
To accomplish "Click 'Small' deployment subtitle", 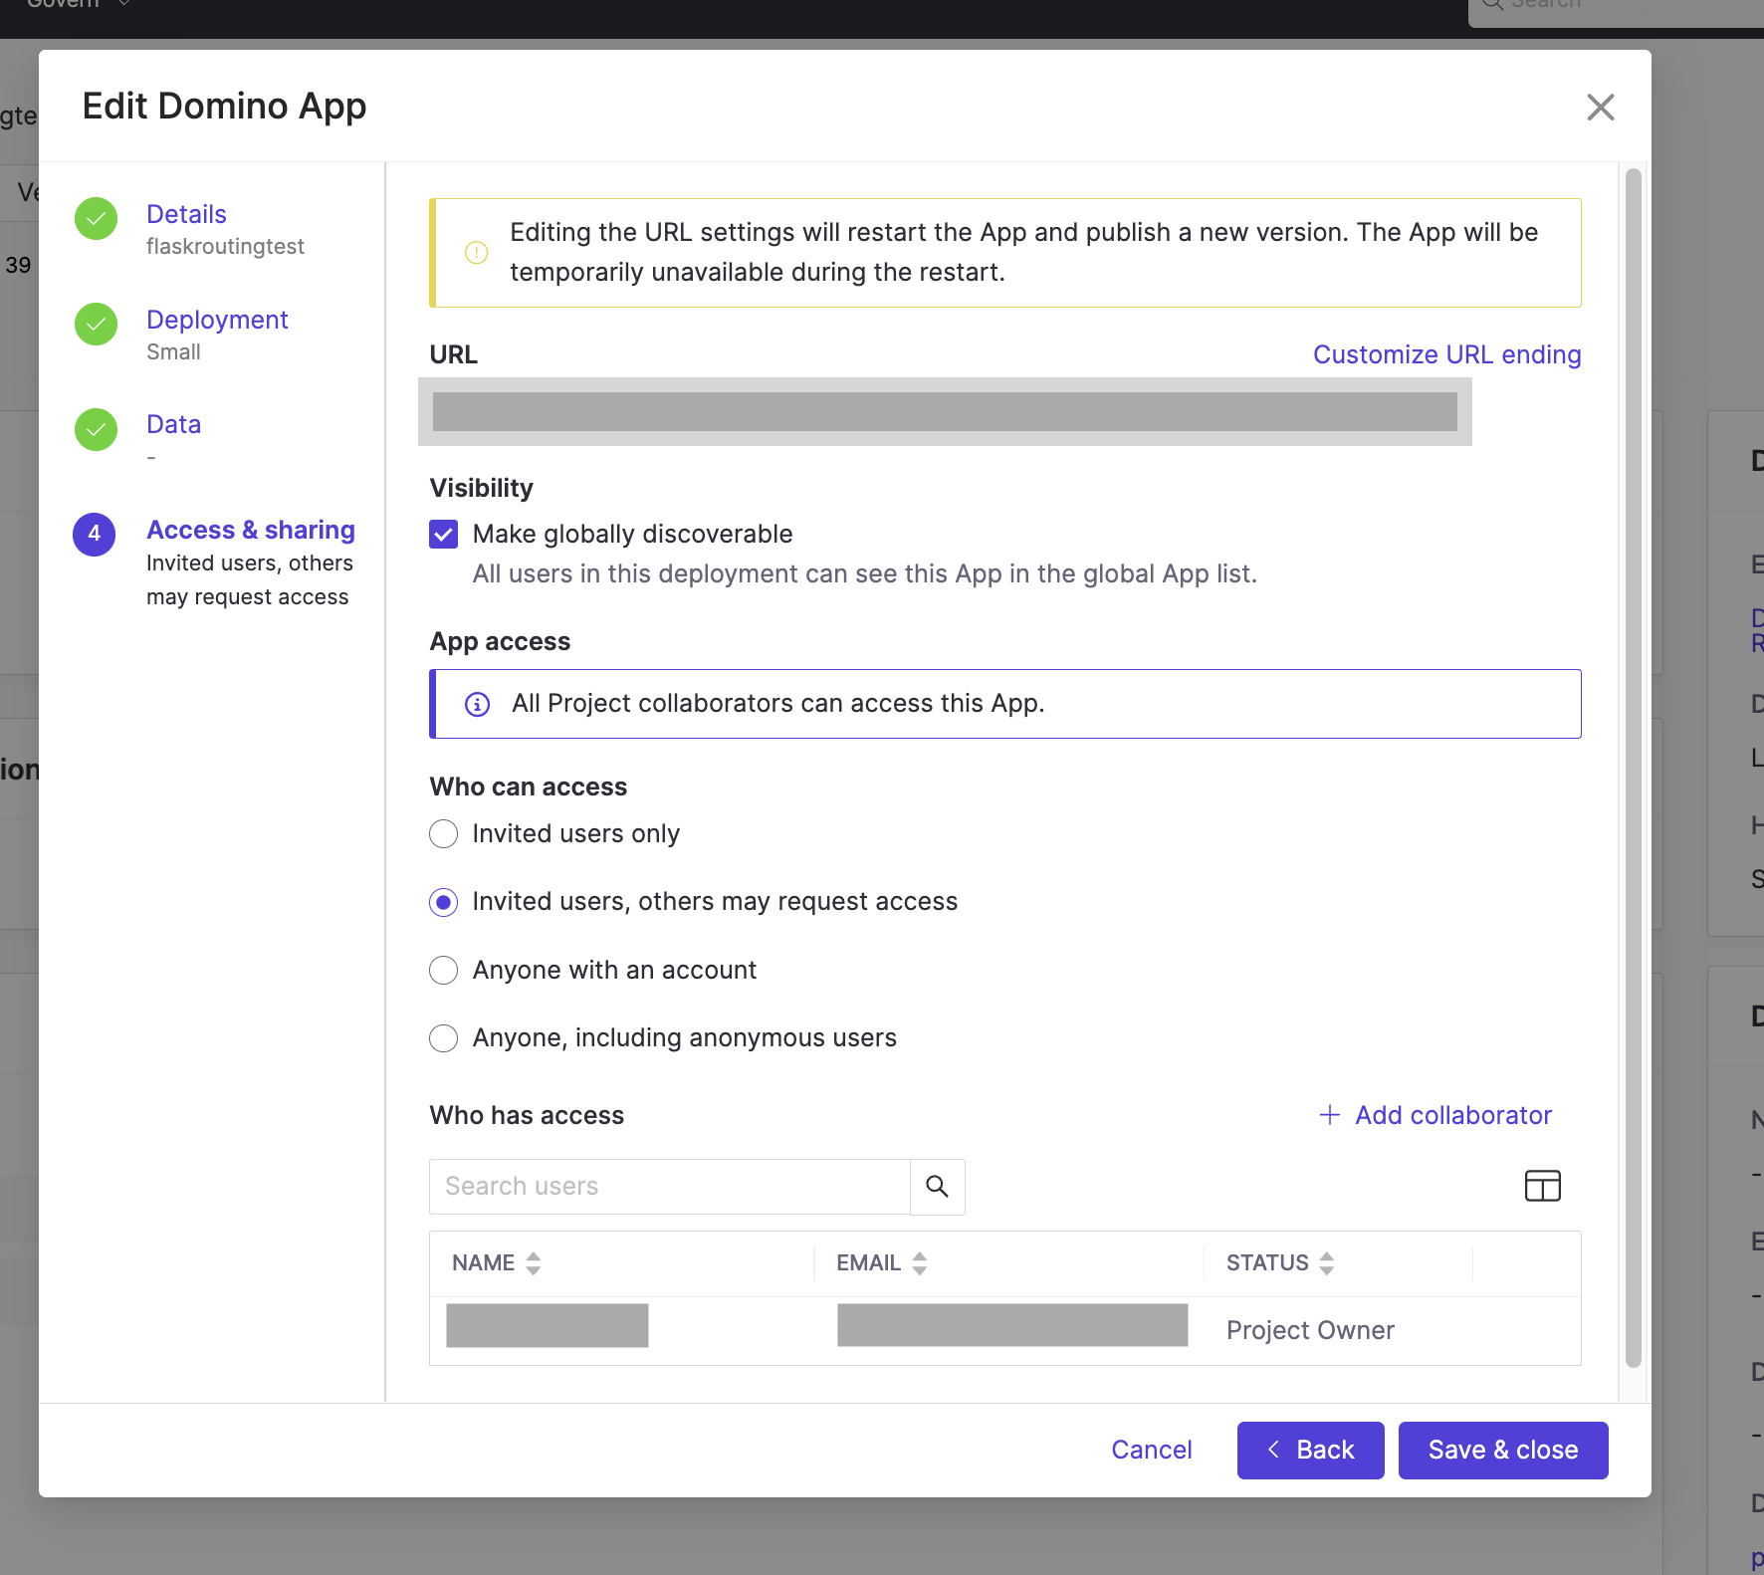I will tap(173, 352).
